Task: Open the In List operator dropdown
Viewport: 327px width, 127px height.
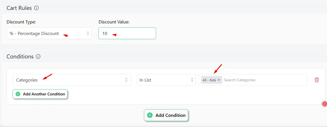Action: tap(166, 80)
